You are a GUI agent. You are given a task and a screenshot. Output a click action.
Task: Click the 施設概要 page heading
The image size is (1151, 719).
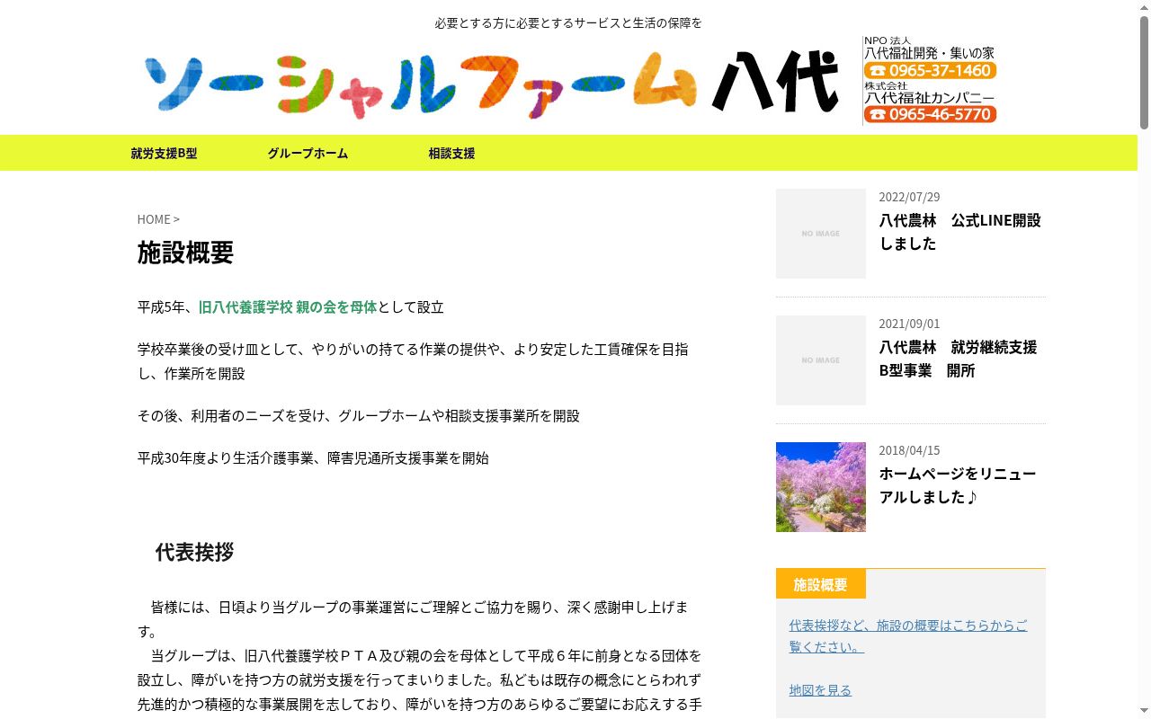tap(185, 253)
